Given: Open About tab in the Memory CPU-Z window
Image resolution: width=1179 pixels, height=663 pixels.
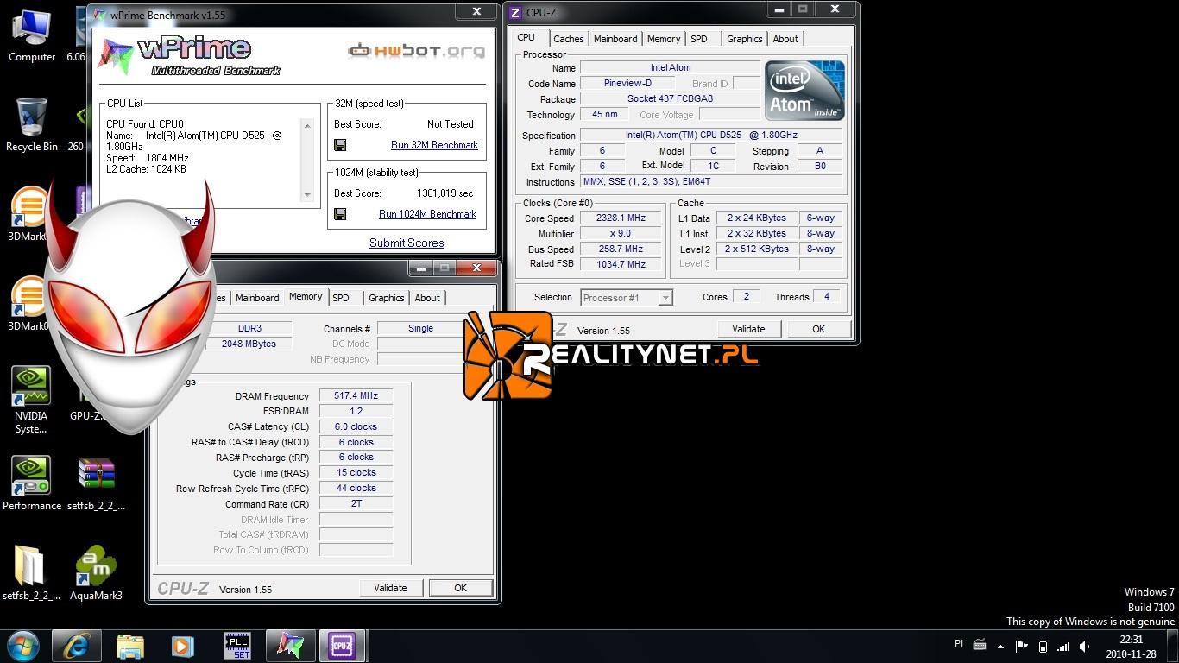Looking at the screenshot, I should click(427, 298).
